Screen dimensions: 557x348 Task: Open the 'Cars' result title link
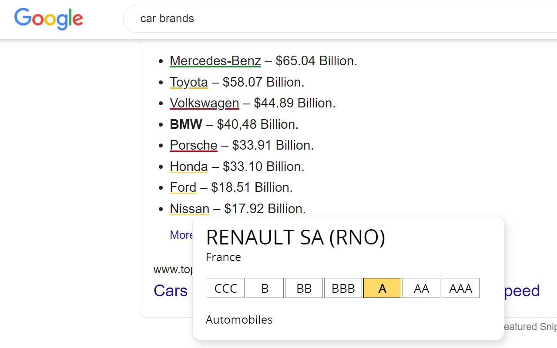tap(171, 291)
